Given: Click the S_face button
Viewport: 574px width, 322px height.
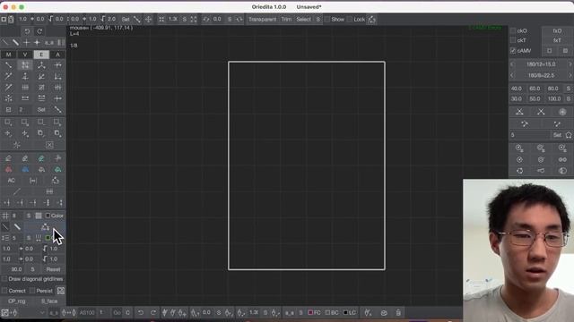Looking at the screenshot, I should (49, 301).
